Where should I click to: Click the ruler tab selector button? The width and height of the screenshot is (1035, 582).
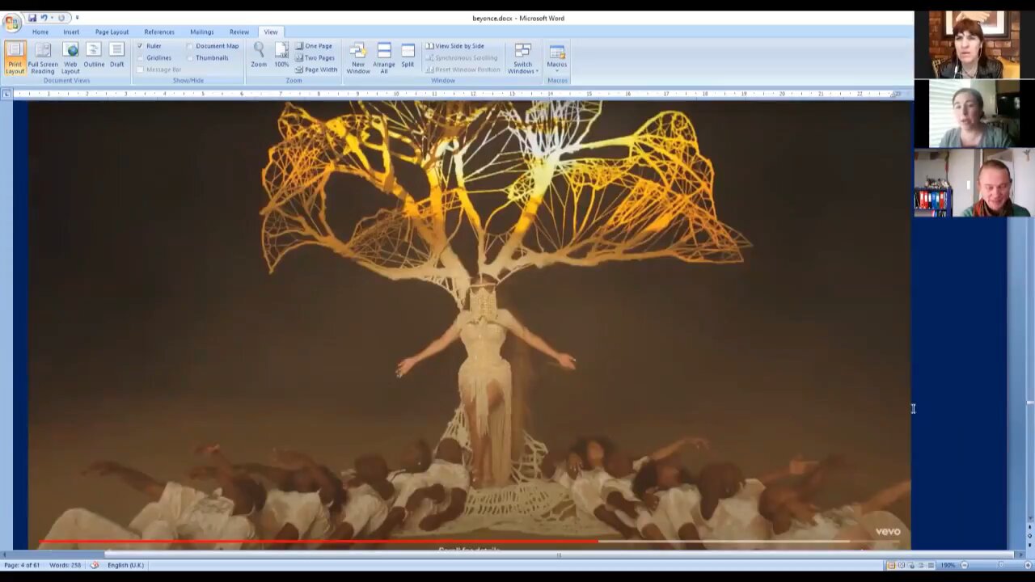pyautogui.click(x=6, y=94)
